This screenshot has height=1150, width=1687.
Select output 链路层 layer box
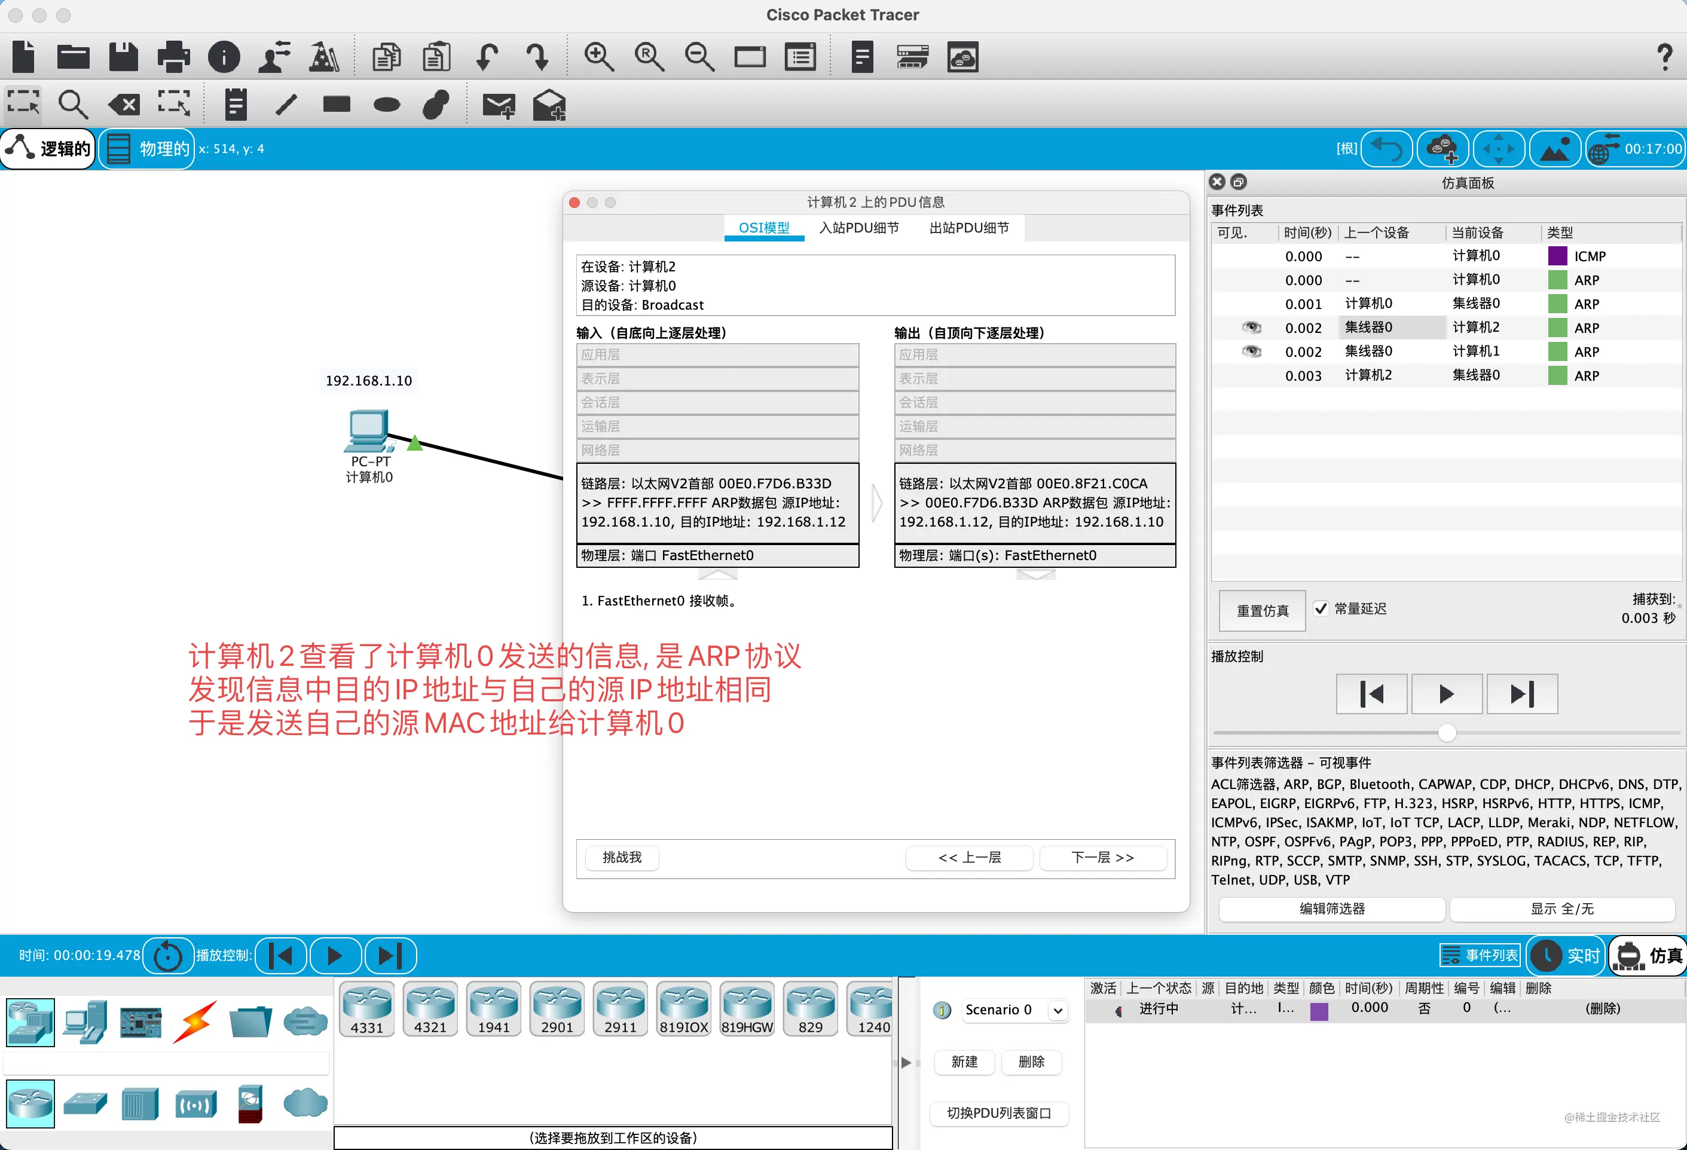click(1035, 503)
